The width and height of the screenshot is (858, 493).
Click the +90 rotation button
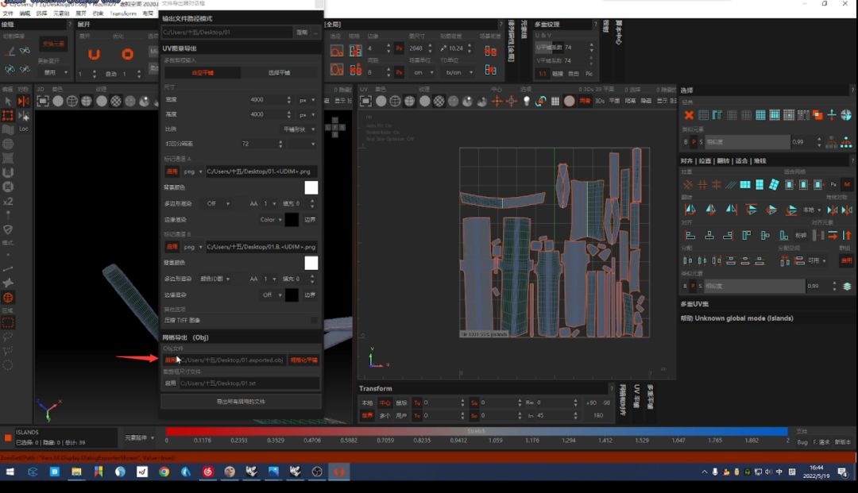pos(591,402)
